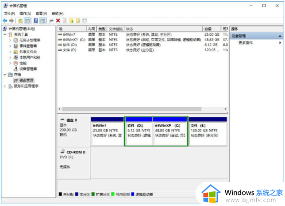Viewport: 285px width, 206px height.
Task: Toggle the Show/Hide Console Tree toolbar icon
Action: tap(27, 21)
